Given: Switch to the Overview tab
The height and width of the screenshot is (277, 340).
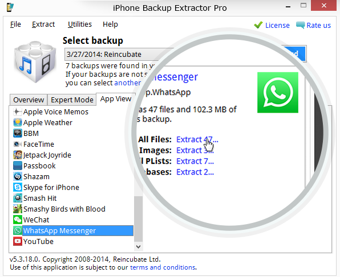Looking at the screenshot, I should tap(29, 100).
